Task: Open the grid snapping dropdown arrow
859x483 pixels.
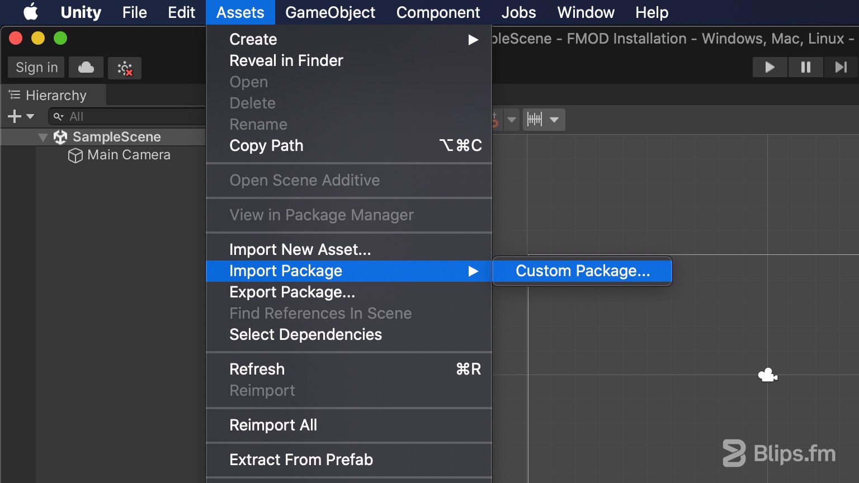Action: click(x=554, y=120)
